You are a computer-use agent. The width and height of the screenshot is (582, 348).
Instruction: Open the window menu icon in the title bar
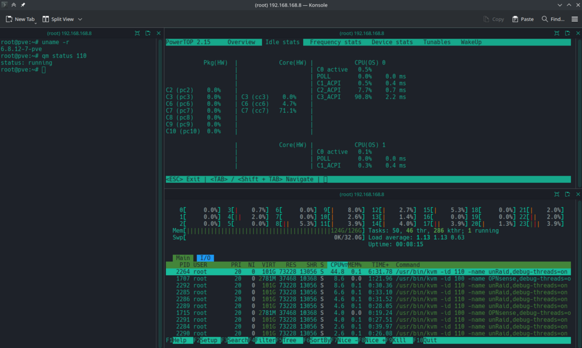(x=4, y=5)
